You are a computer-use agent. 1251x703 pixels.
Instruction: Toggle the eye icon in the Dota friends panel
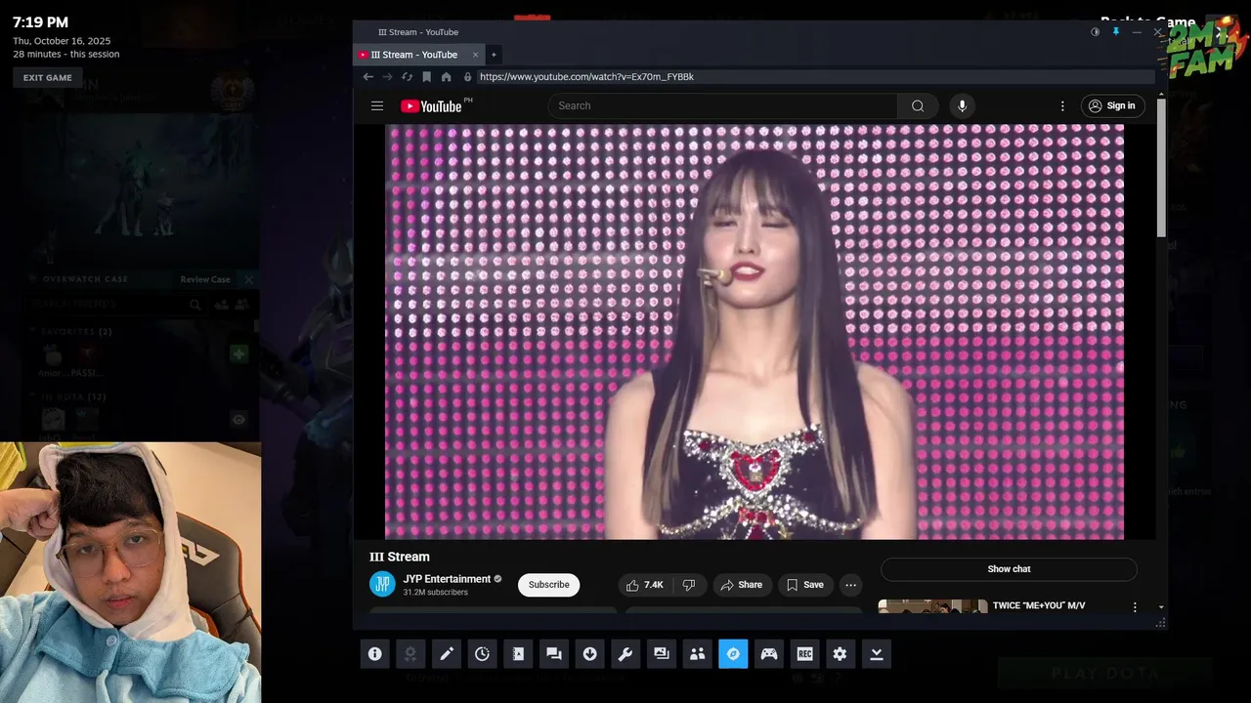[238, 420]
